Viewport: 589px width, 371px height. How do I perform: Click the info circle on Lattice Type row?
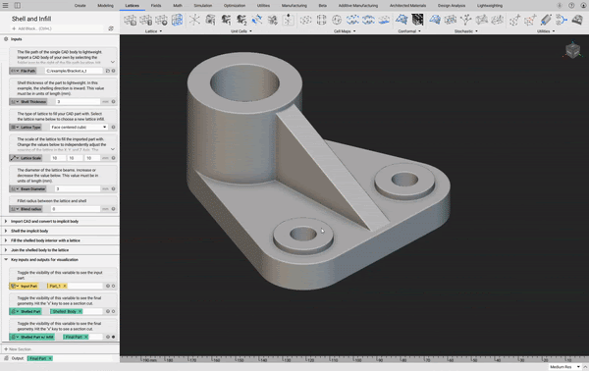(x=114, y=128)
